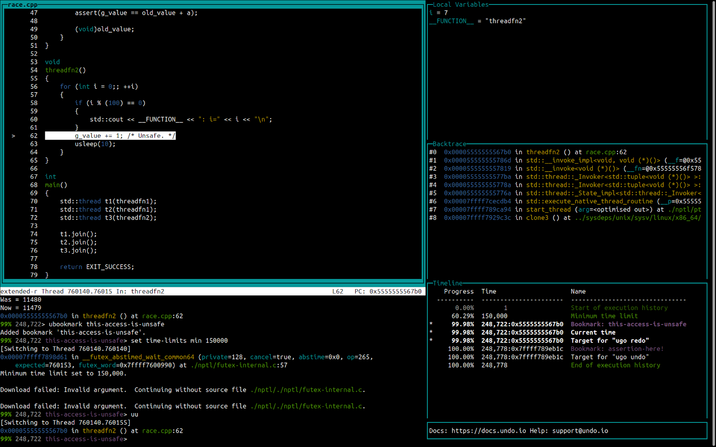Click the __FUNCTION__ = "threadfn2" variable
The height and width of the screenshot is (447, 716).
[x=477, y=21]
